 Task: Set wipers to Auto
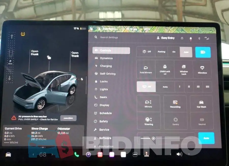[165, 87]
